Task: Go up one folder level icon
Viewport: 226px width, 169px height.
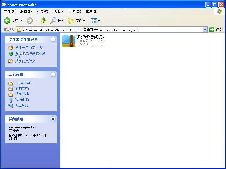Action: tap(43, 21)
